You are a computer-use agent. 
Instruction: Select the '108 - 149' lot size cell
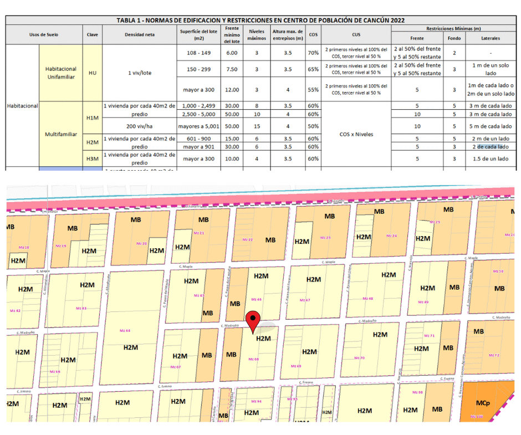(x=198, y=53)
